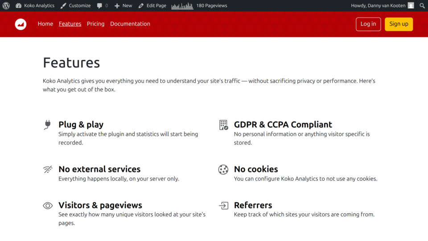This screenshot has width=428, height=241.
Task: Click the Log in button
Action: 368,24
